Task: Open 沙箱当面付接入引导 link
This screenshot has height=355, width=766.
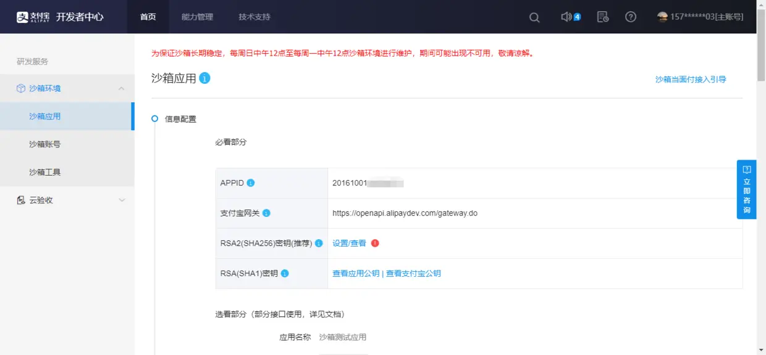Action: (691, 80)
